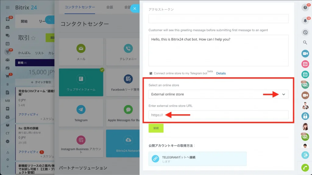Open the blue padlock icon
The width and height of the screenshot is (312, 175).
[305, 116]
